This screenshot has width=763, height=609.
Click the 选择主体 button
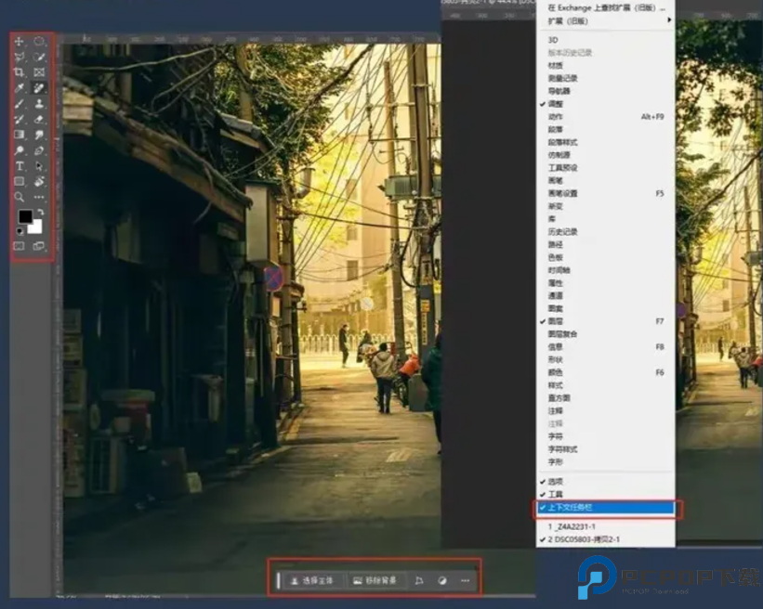tap(312, 580)
